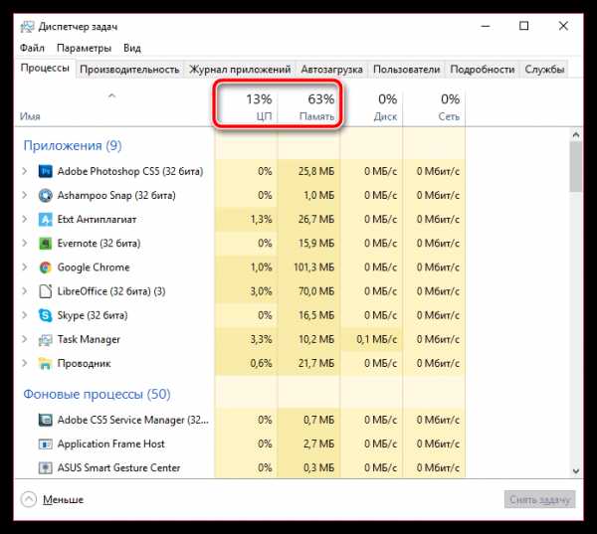
Task: Select the Фоновые процессы (50) group header
Action: tap(97, 394)
